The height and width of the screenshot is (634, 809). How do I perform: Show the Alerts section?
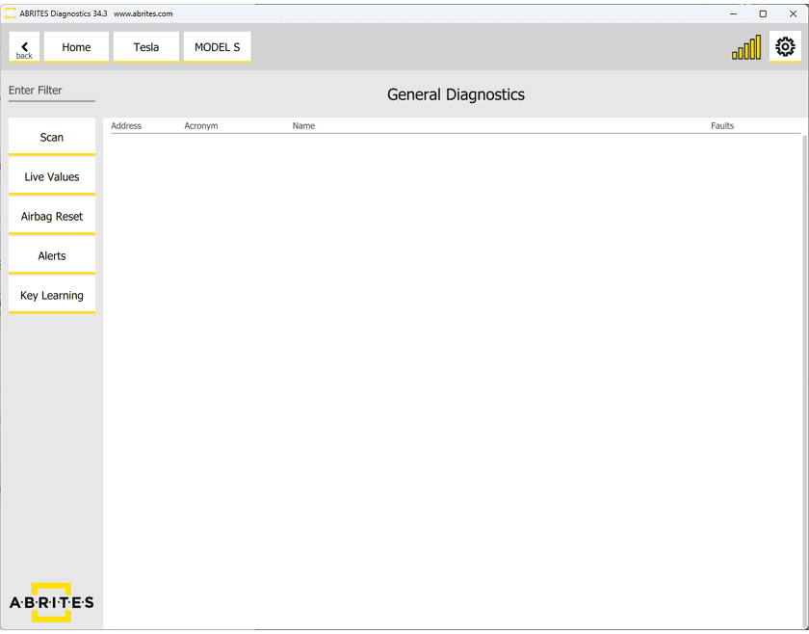52,255
